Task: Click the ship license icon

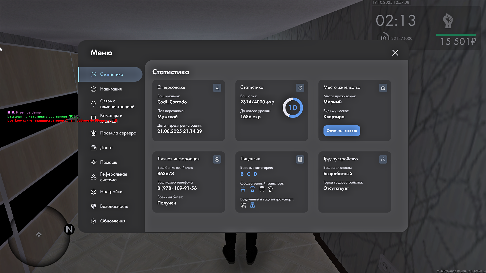Action: (252, 205)
